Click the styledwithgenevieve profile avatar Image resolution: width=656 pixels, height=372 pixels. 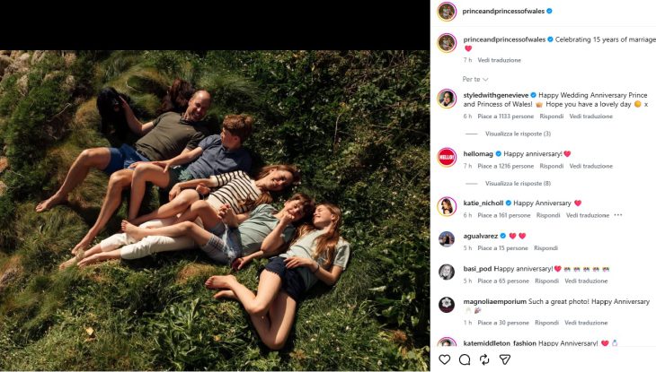point(447,99)
